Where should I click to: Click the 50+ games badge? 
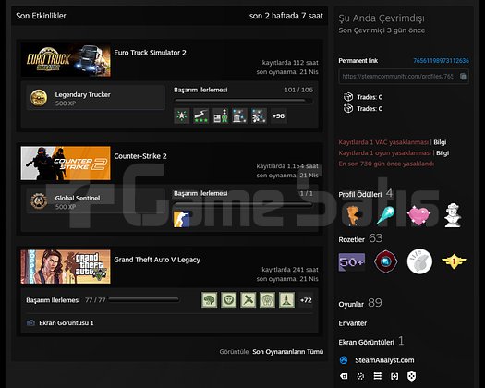click(352, 262)
